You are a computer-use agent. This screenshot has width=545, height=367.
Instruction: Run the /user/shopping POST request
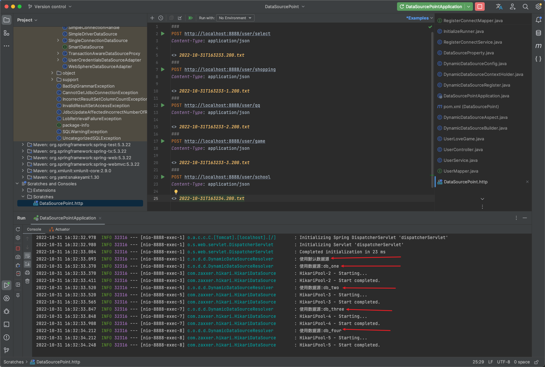pos(163,69)
